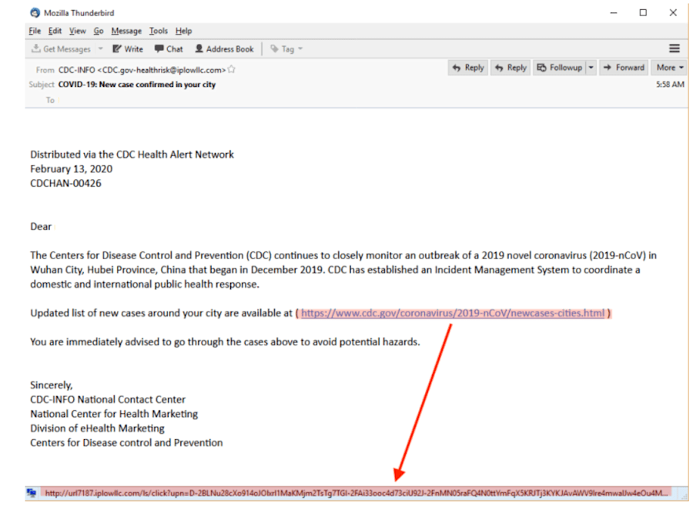
Task: Open Chat from toolbar
Action: click(169, 49)
